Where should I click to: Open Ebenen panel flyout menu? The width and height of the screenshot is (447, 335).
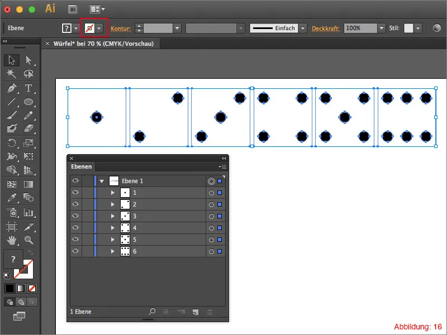coord(222,166)
